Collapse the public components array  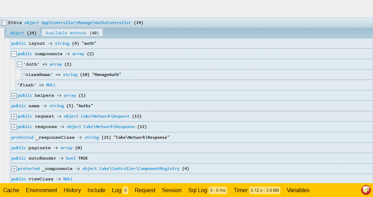coord(14,54)
